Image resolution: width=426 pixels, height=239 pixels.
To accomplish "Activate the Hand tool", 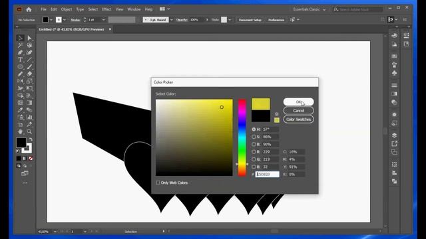I will 20,131.
